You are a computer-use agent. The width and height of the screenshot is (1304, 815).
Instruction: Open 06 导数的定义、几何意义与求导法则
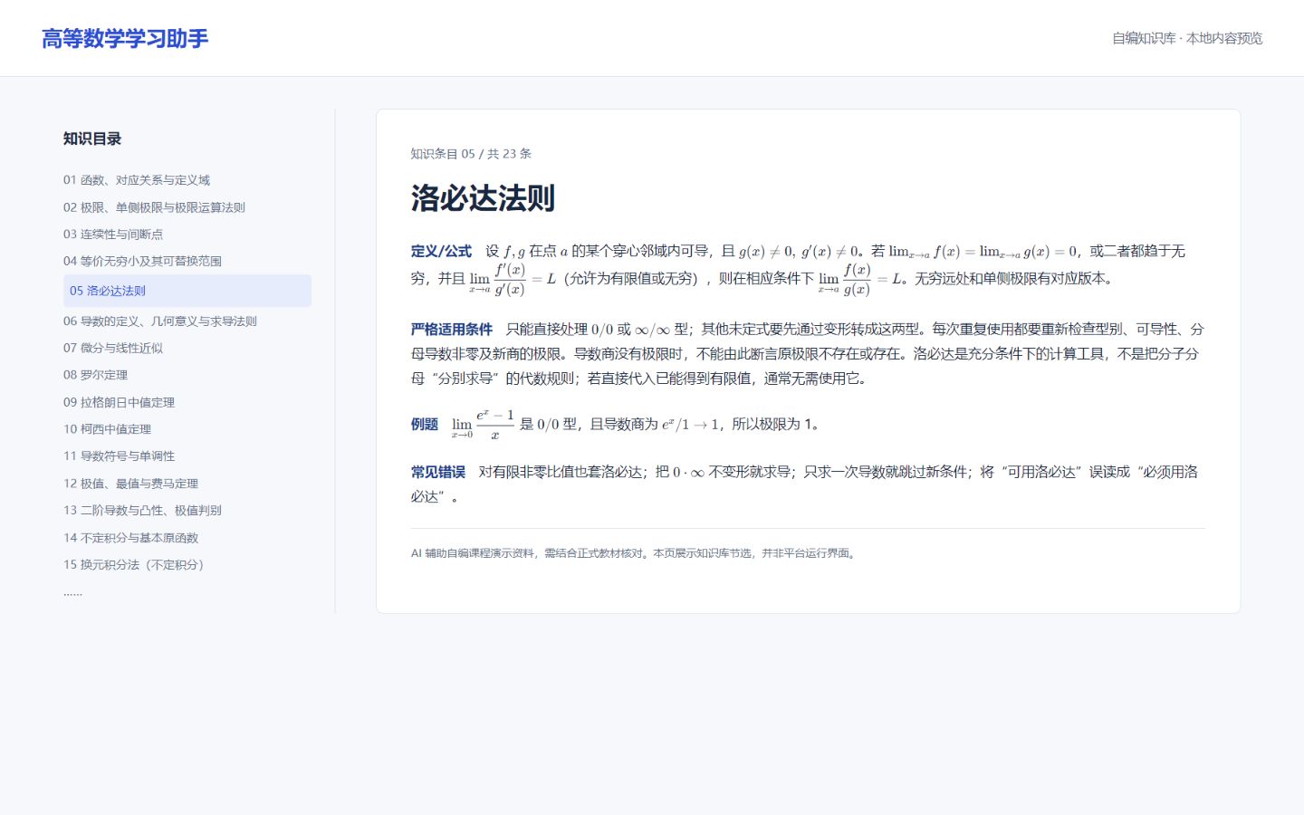tap(160, 321)
